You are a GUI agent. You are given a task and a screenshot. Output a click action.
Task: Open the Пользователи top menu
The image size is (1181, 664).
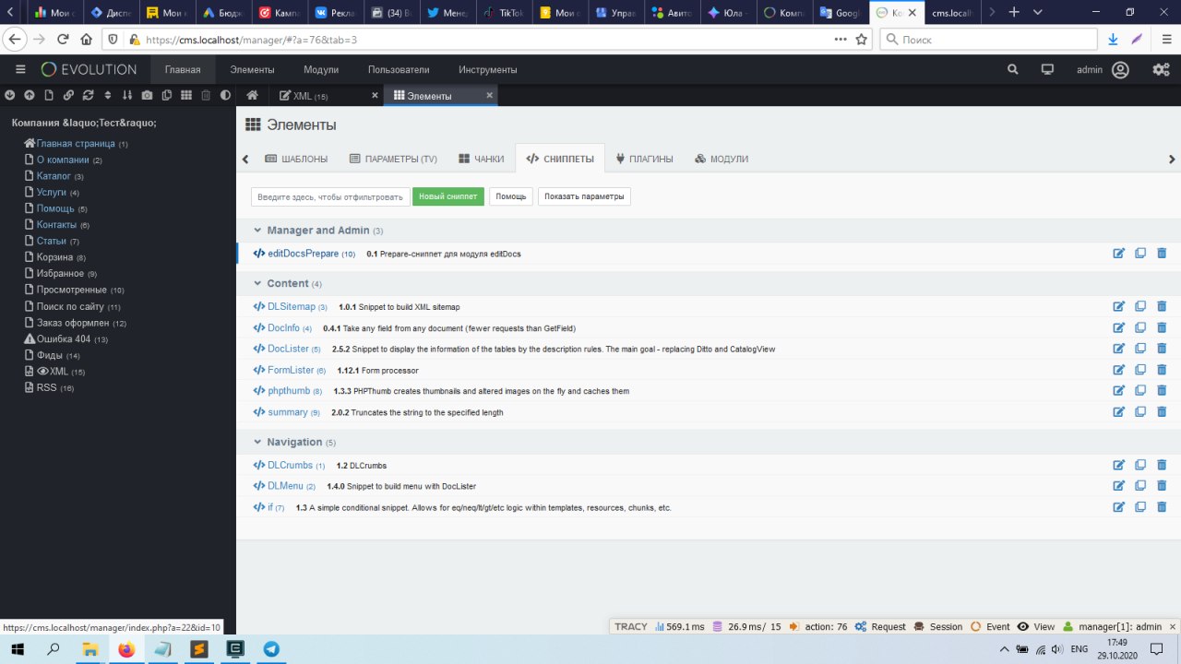click(399, 69)
